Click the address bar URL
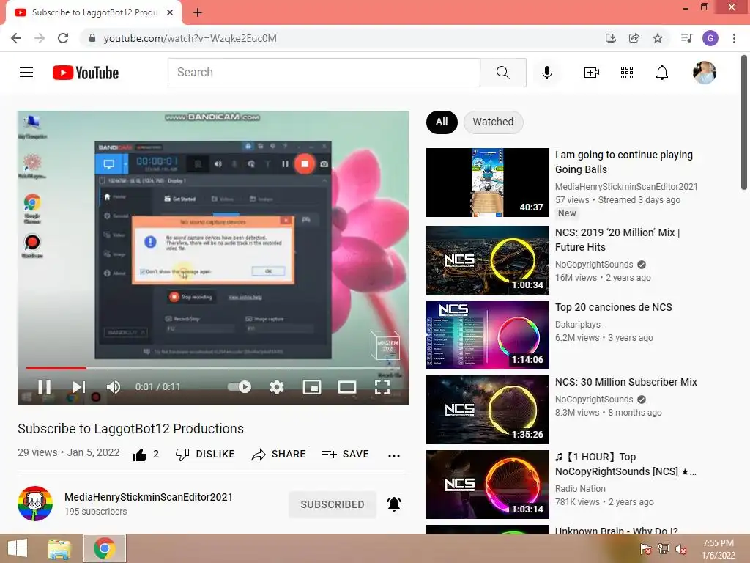The height and width of the screenshot is (563, 750). coord(190,38)
